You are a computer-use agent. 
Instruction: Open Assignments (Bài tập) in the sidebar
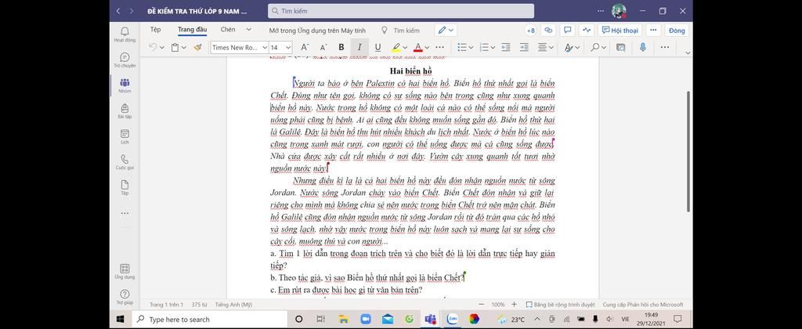tap(125, 111)
